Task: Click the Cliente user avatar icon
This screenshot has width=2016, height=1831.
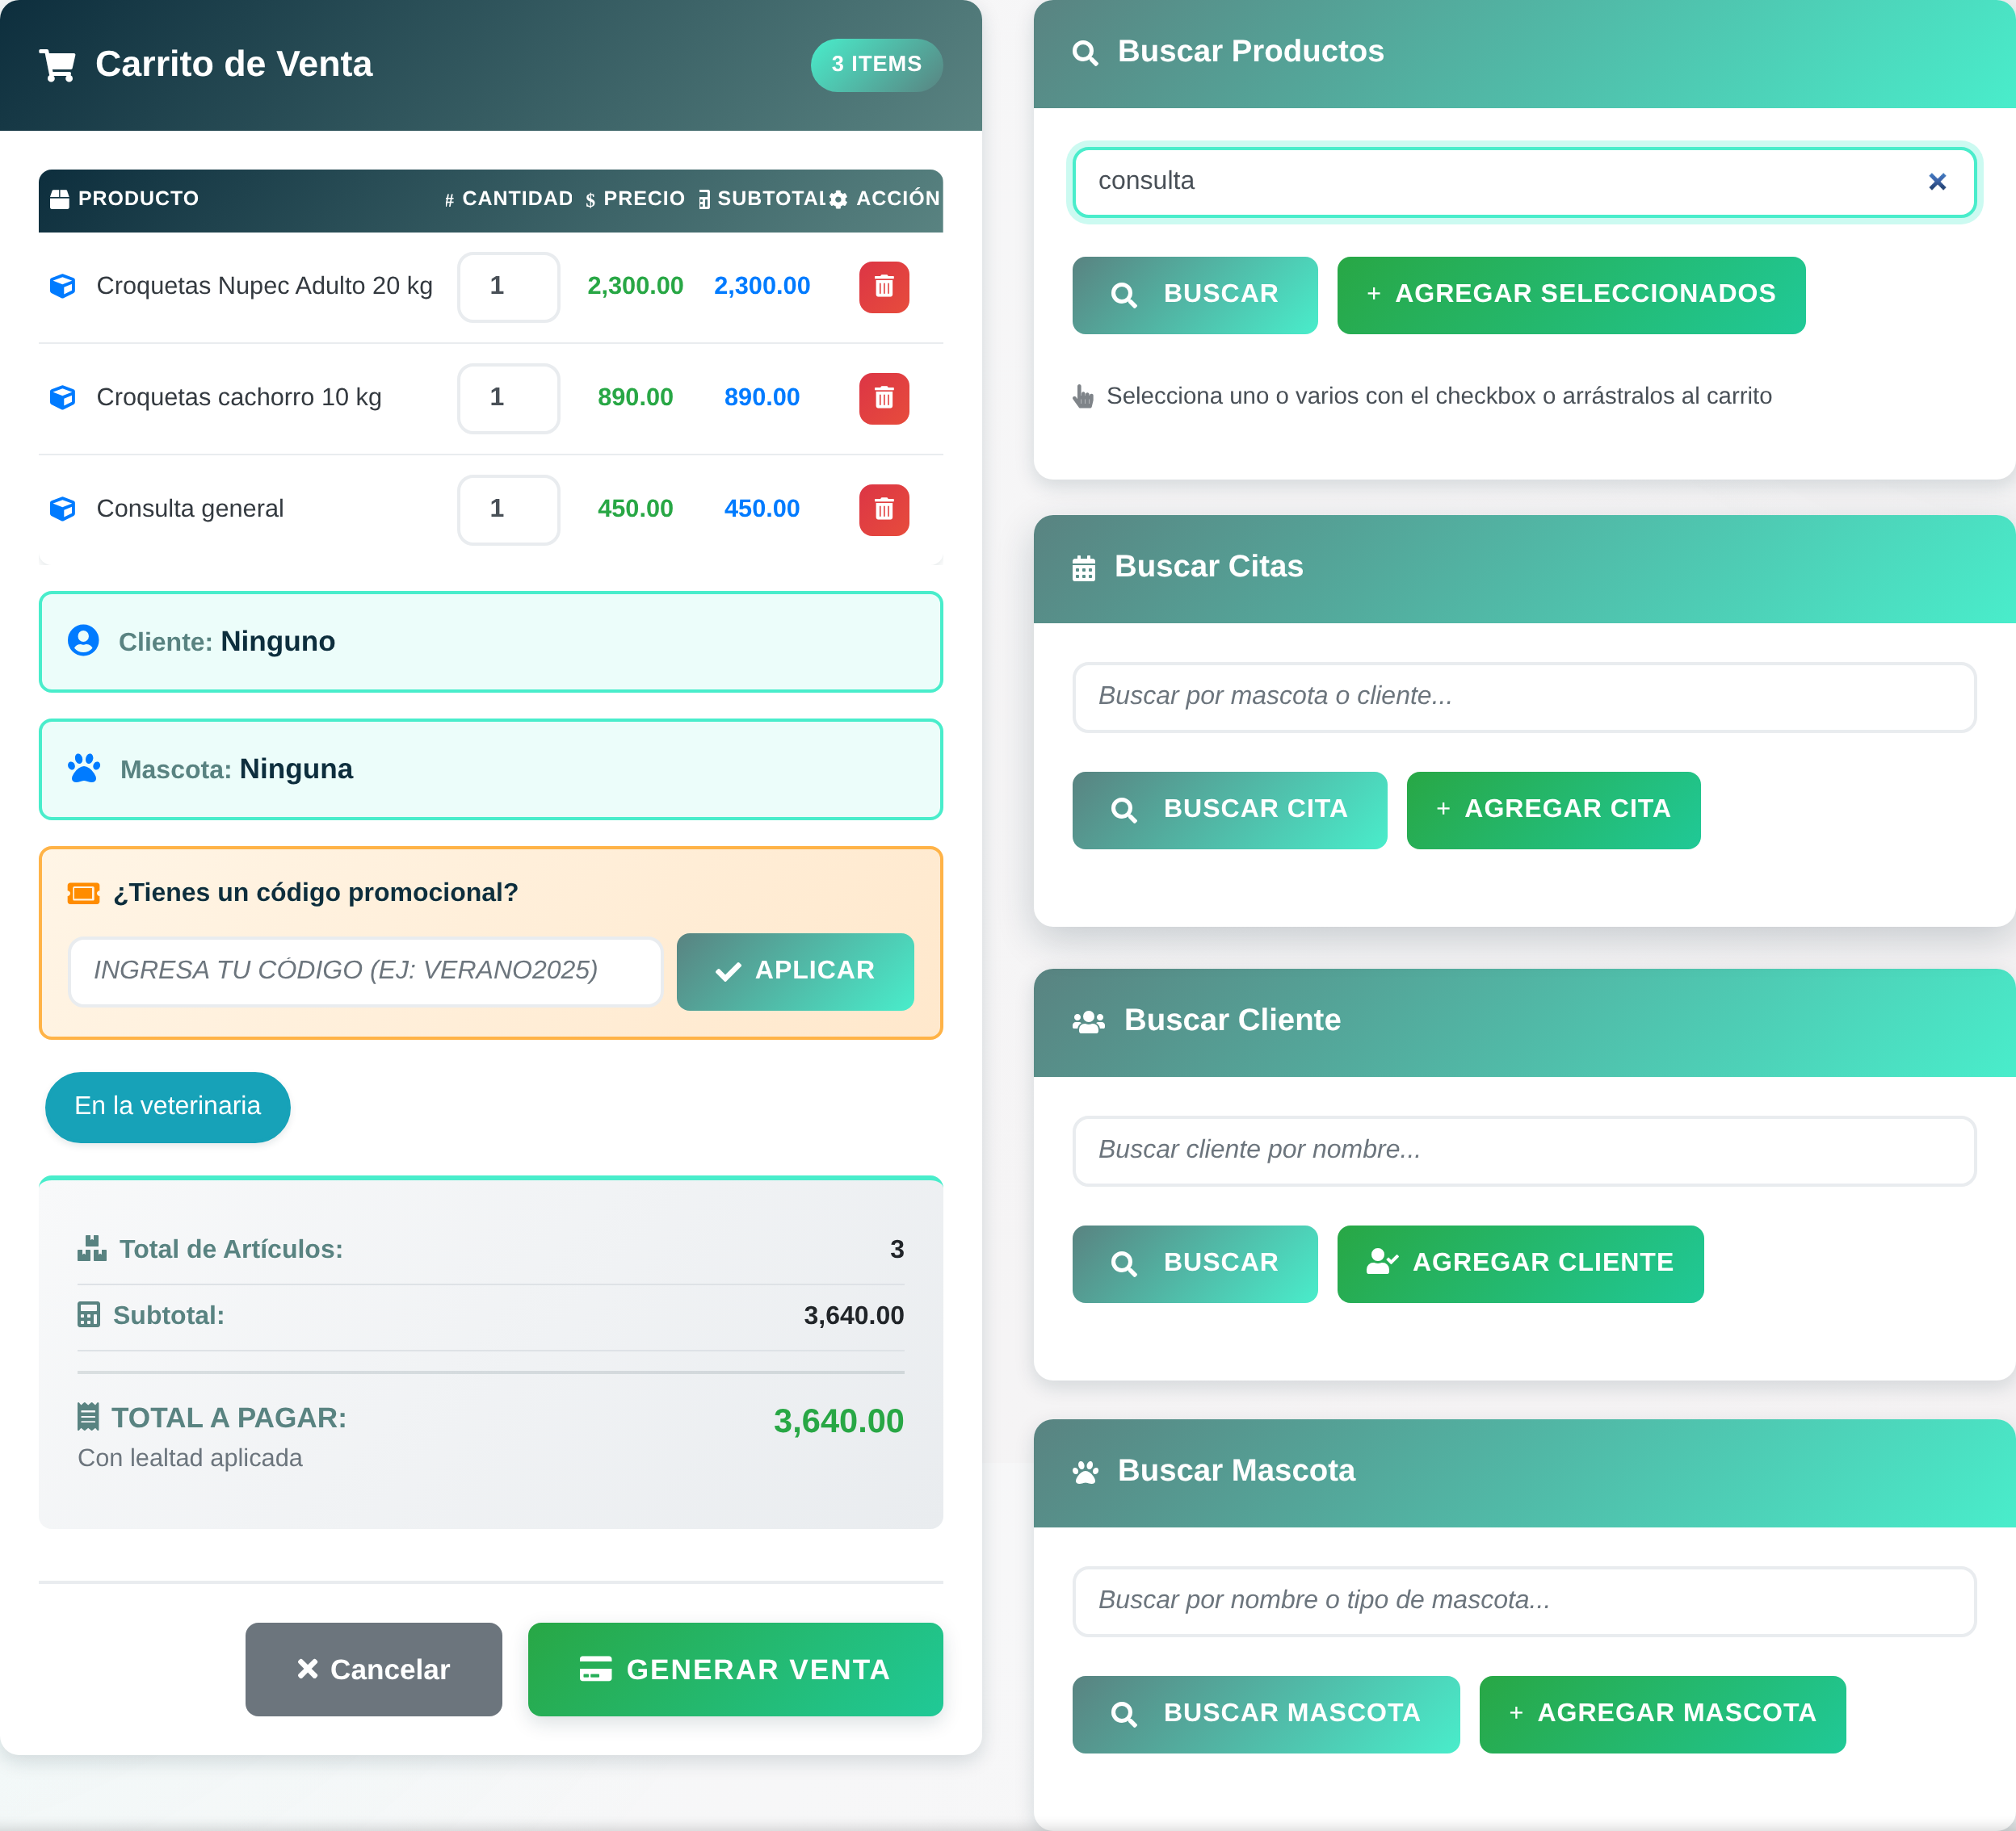Action: tap(83, 641)
